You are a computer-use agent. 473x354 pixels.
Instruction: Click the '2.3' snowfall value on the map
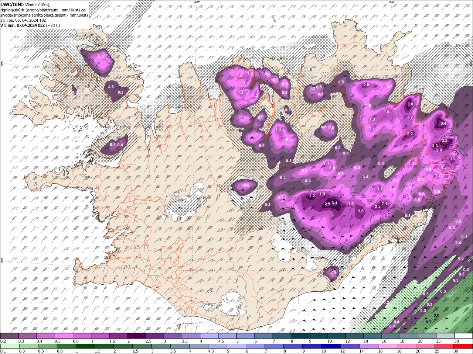coord(435,146)
